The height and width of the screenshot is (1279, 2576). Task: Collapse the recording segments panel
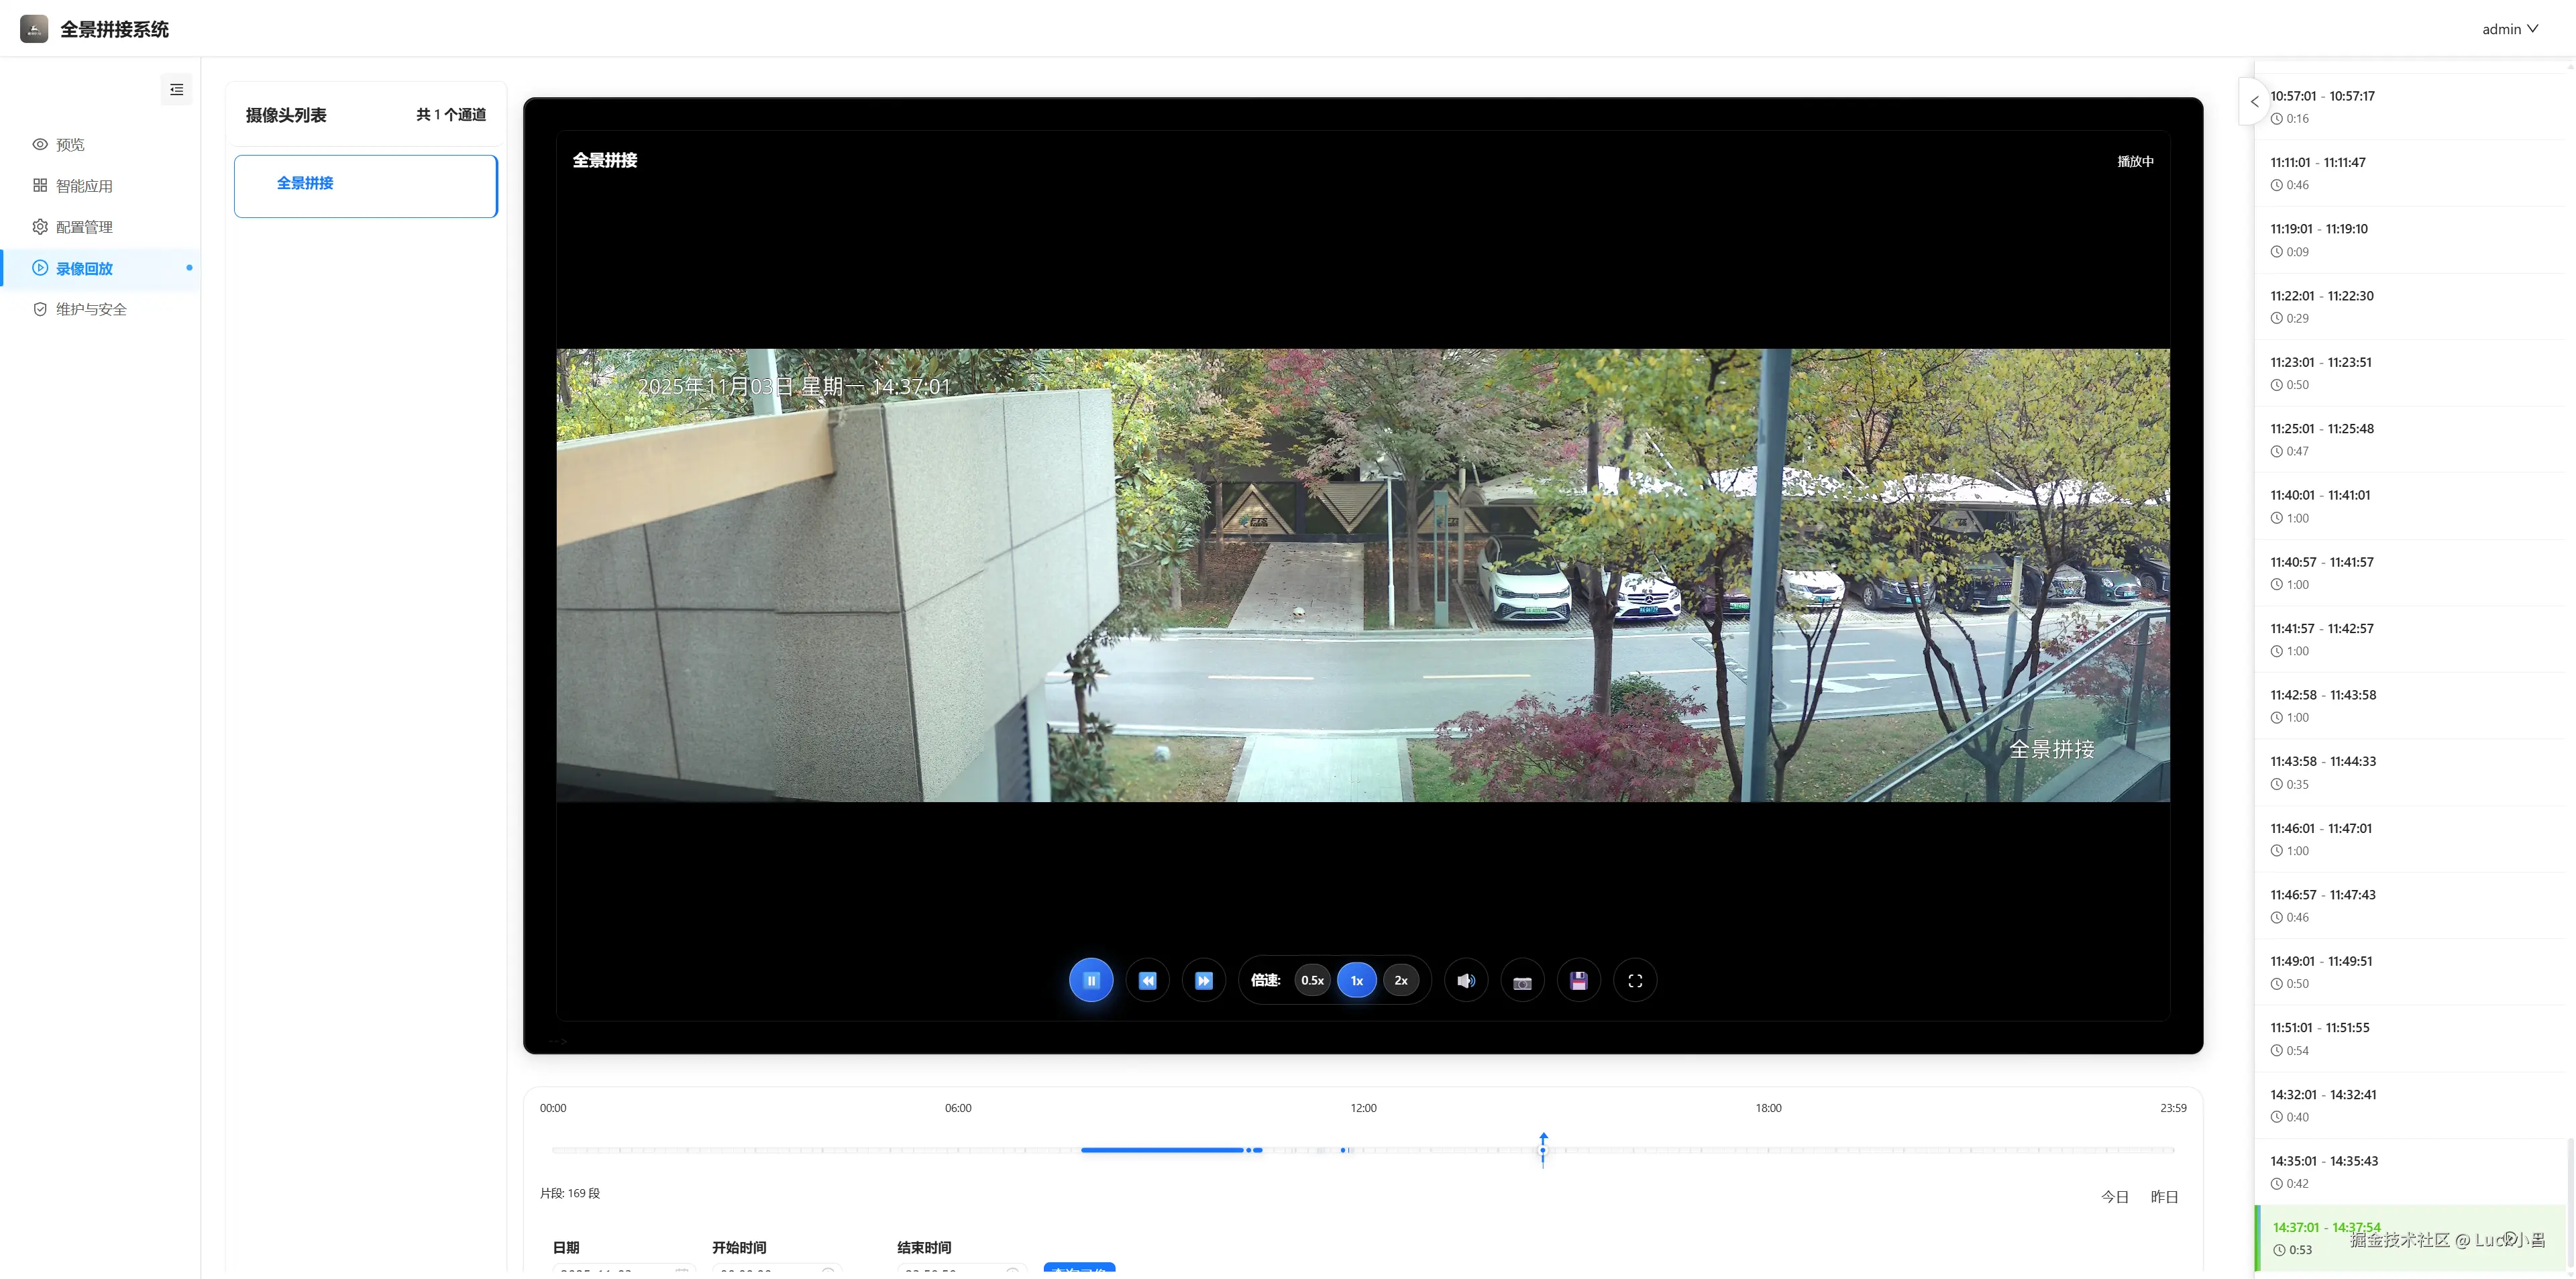tap(2254, 101)
